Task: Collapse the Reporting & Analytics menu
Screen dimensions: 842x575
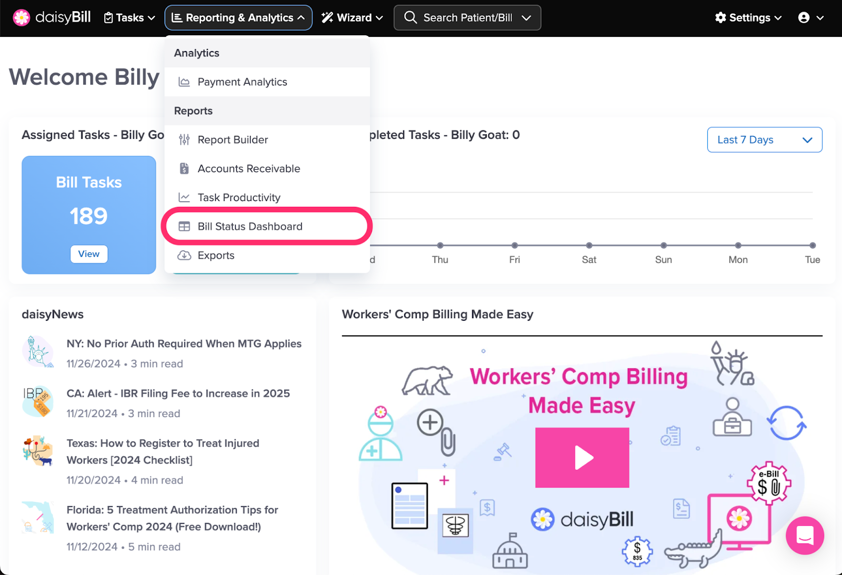Action: [x=238, y=18]
